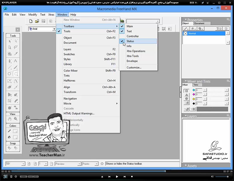Screen dimensions: 234x181
Task: Click the New document icon
Action: point(31,21)
